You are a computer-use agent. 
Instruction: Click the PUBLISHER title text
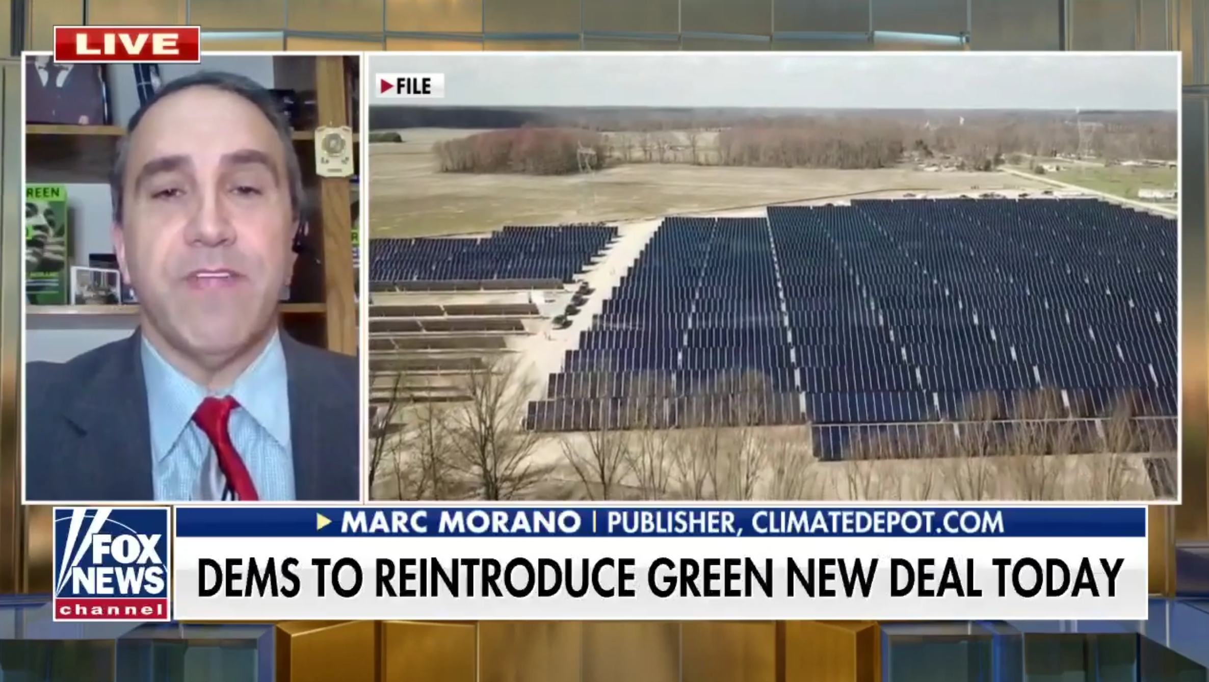click(671, 522)
